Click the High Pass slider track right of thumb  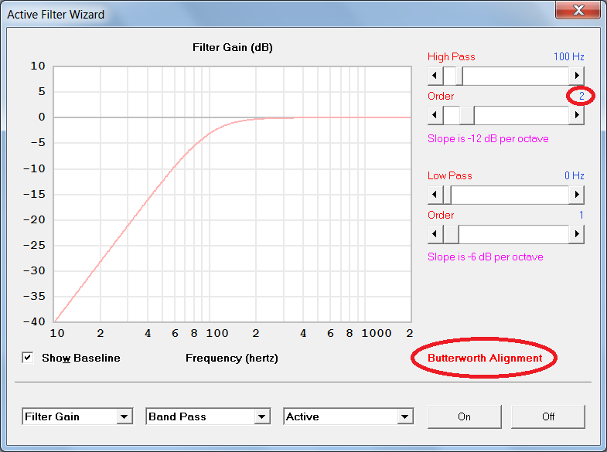pyautogui.click(x=516, y=76)
